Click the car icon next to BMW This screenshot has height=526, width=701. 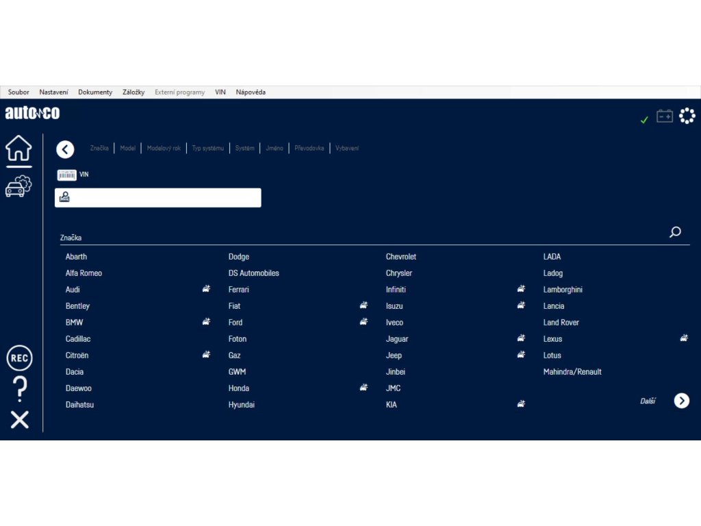point(206,322)
